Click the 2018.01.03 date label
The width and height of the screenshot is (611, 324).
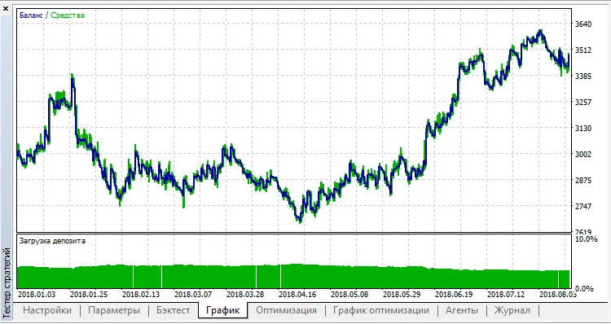click(37, 294)
